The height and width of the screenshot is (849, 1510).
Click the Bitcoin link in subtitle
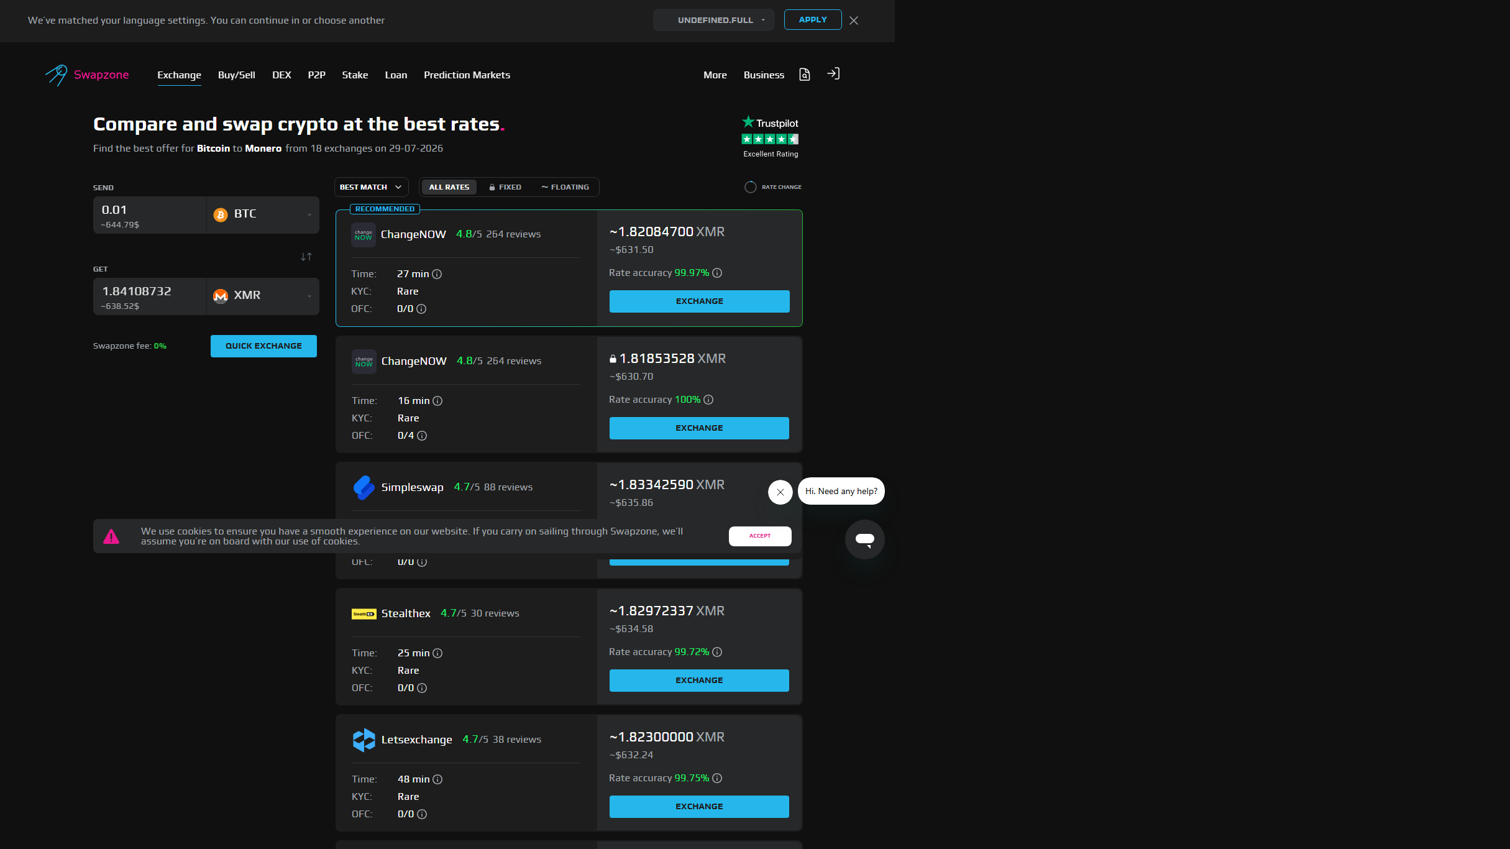(213, 149)
